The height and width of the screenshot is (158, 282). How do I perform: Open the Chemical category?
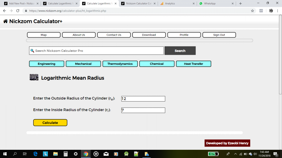[157, 64]
